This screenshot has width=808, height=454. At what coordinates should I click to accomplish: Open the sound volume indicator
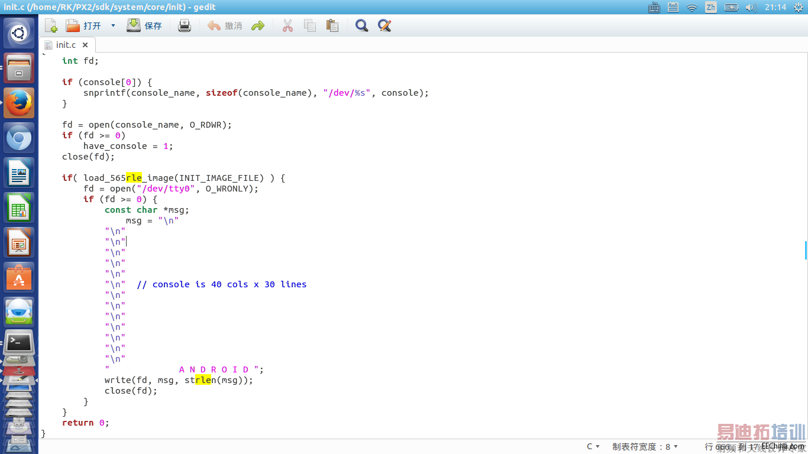(x=751, y=7)
